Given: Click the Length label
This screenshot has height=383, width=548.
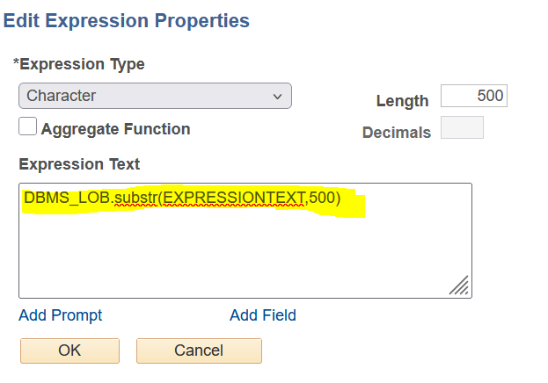Looking at the screenshot, I should point(402,101).
